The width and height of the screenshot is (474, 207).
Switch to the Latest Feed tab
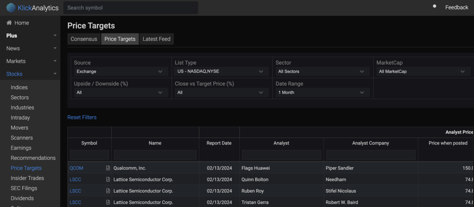(157, 39)
